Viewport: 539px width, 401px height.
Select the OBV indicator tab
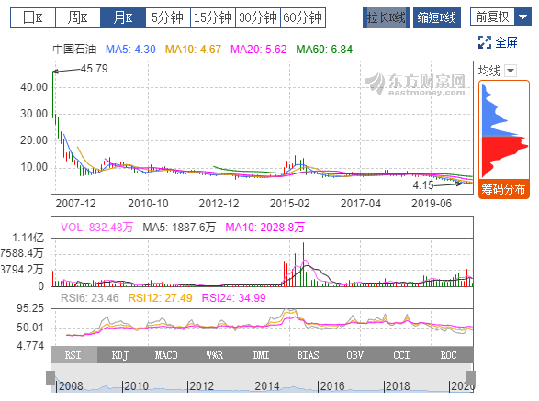tap(354, 355)
